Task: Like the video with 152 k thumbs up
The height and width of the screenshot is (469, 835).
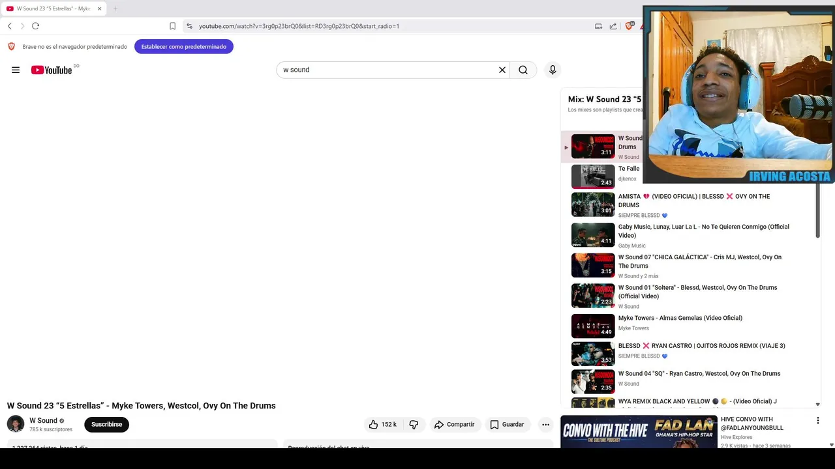Action: pyautogui.click(x=383, y=424)
